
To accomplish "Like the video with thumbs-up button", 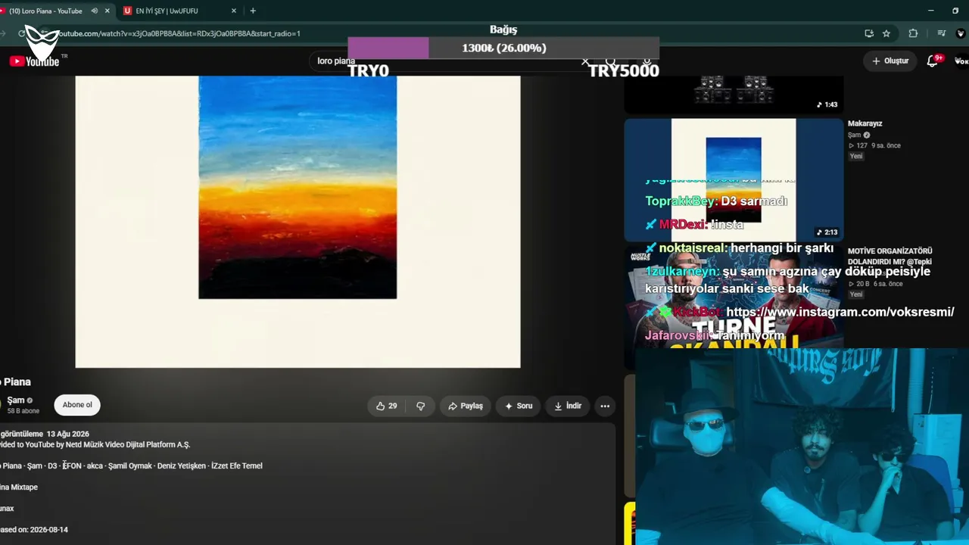I will 386,406.
